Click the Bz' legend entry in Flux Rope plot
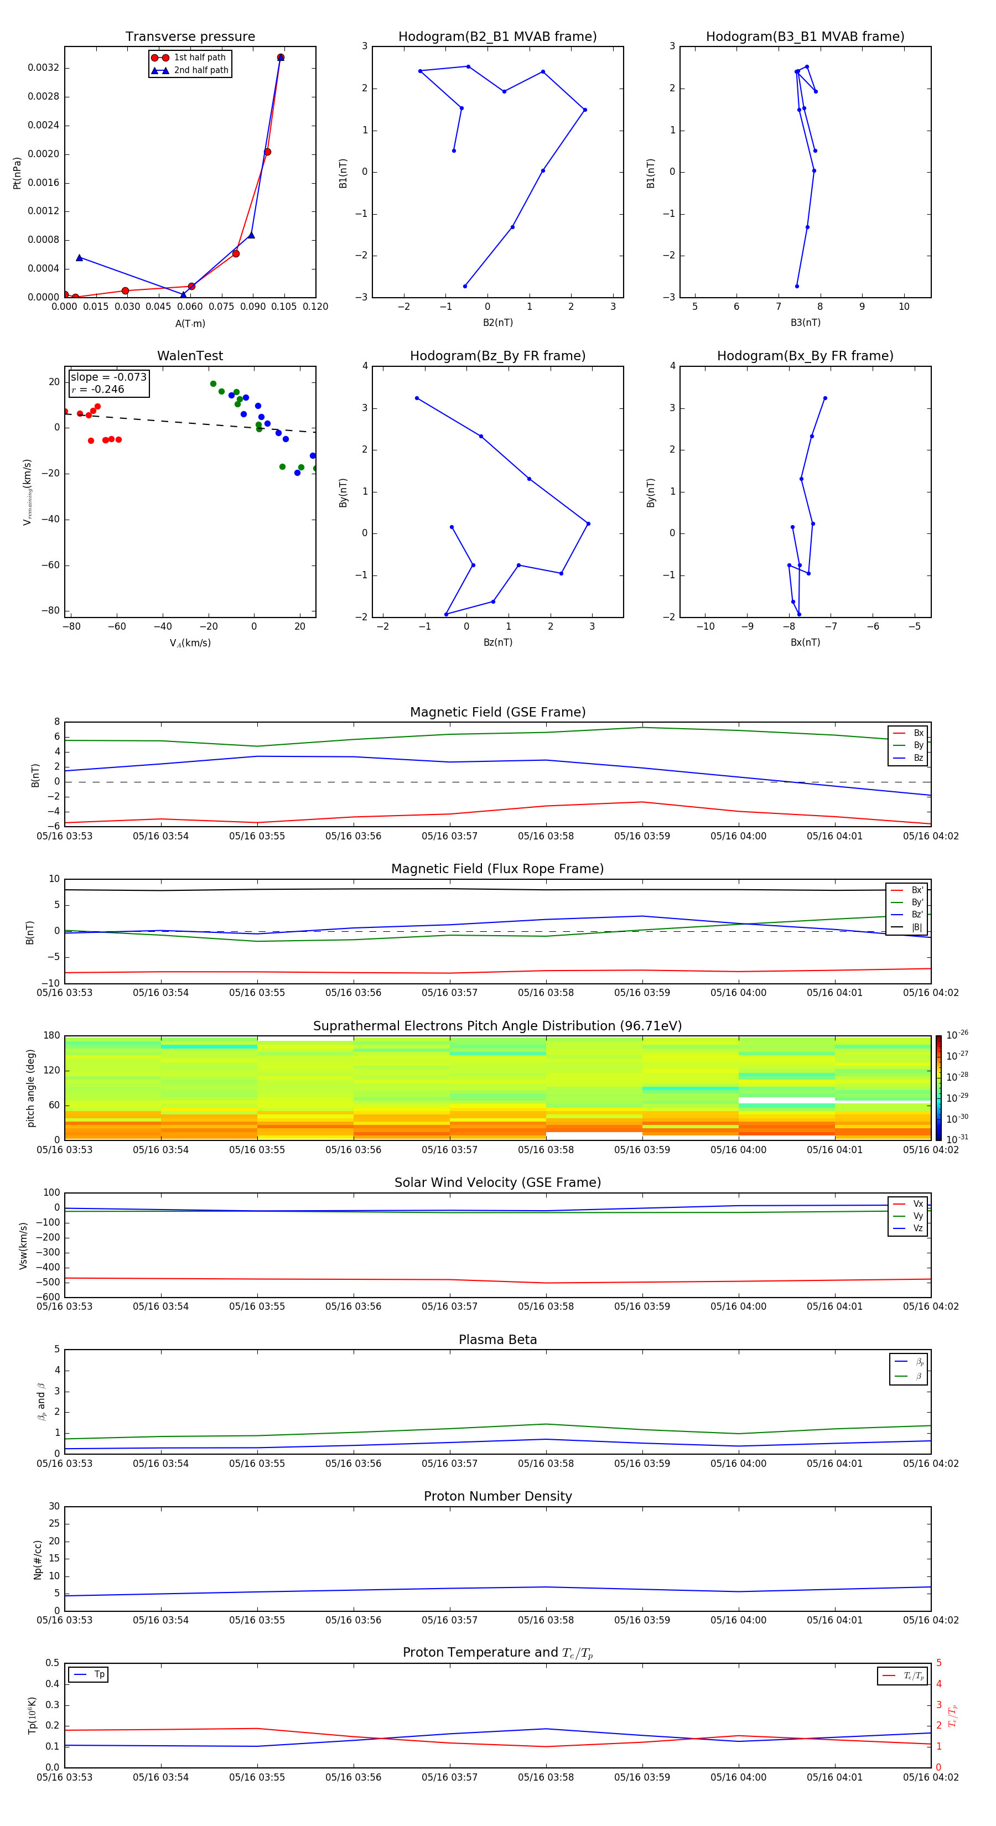996x1826 pixels. pos(907,915)
